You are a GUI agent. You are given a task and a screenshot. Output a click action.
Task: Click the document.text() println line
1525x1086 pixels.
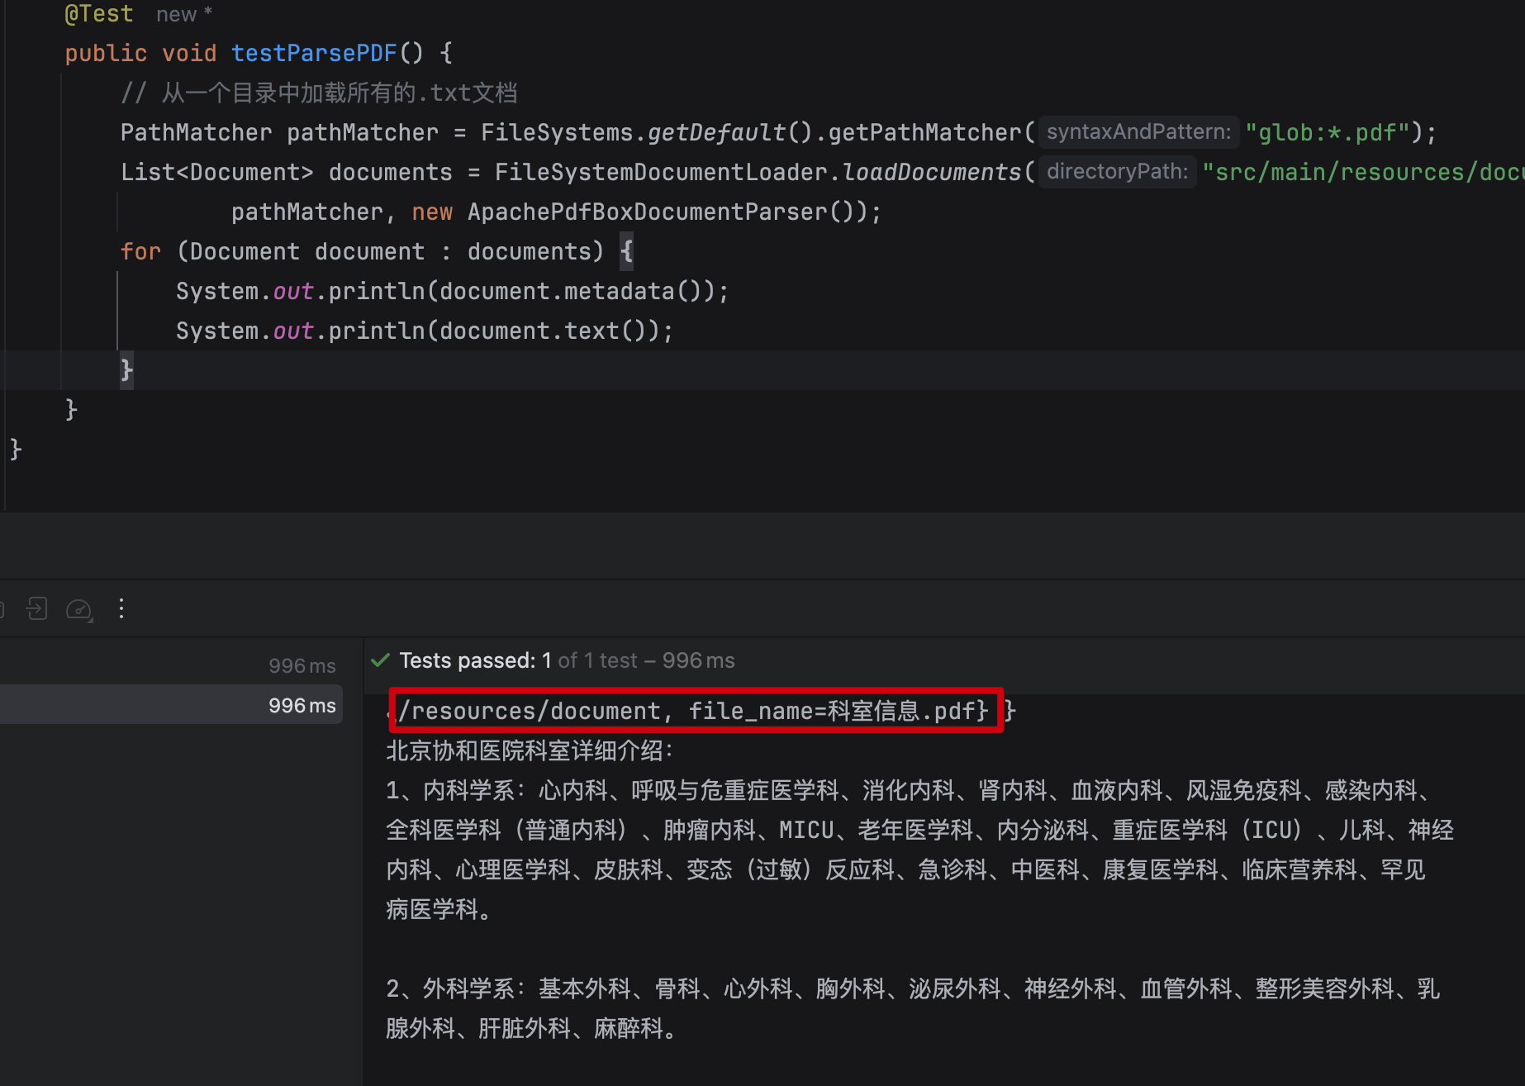(425, 331)
